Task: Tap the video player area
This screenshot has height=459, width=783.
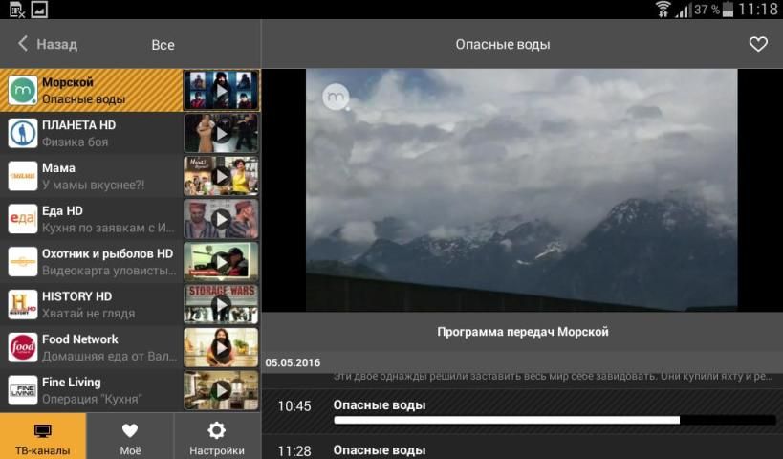Action: pos(522,189)
